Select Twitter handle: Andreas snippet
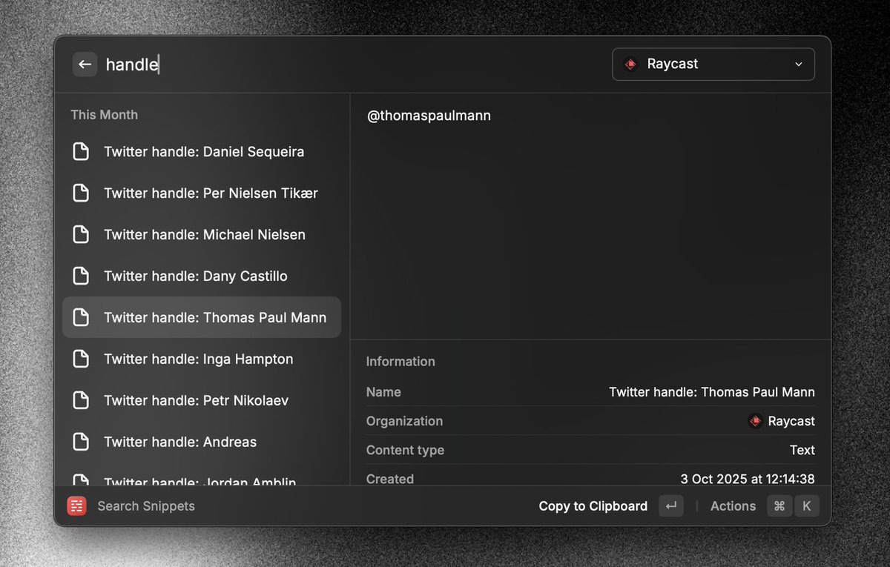Viewport: 890px width, 567px height. (x=202, y=442)
